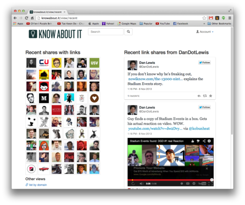Open video settings gear

(x=194, y=183)
